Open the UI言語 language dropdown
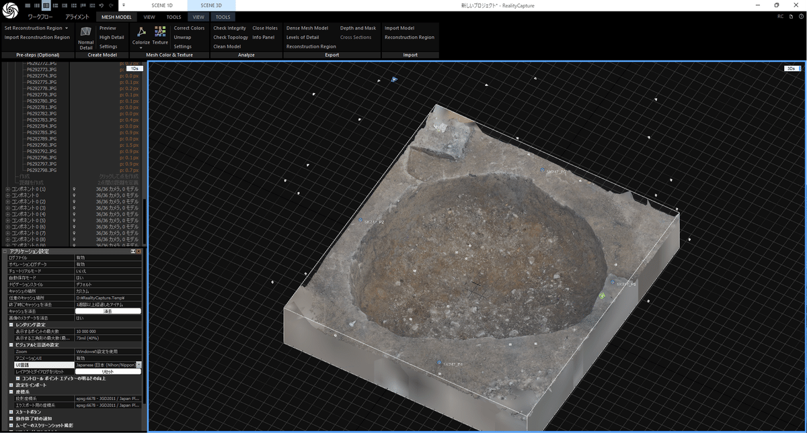 139,365
